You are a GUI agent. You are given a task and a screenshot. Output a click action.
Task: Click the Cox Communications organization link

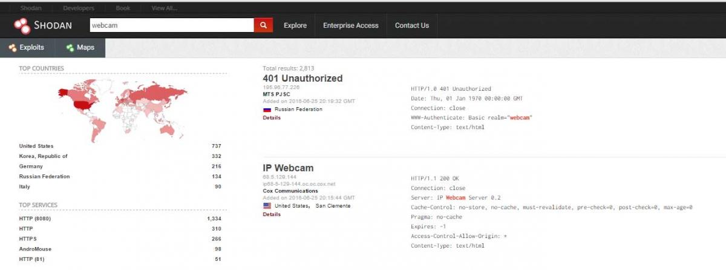pyautogui.click(x=290, y=191)
